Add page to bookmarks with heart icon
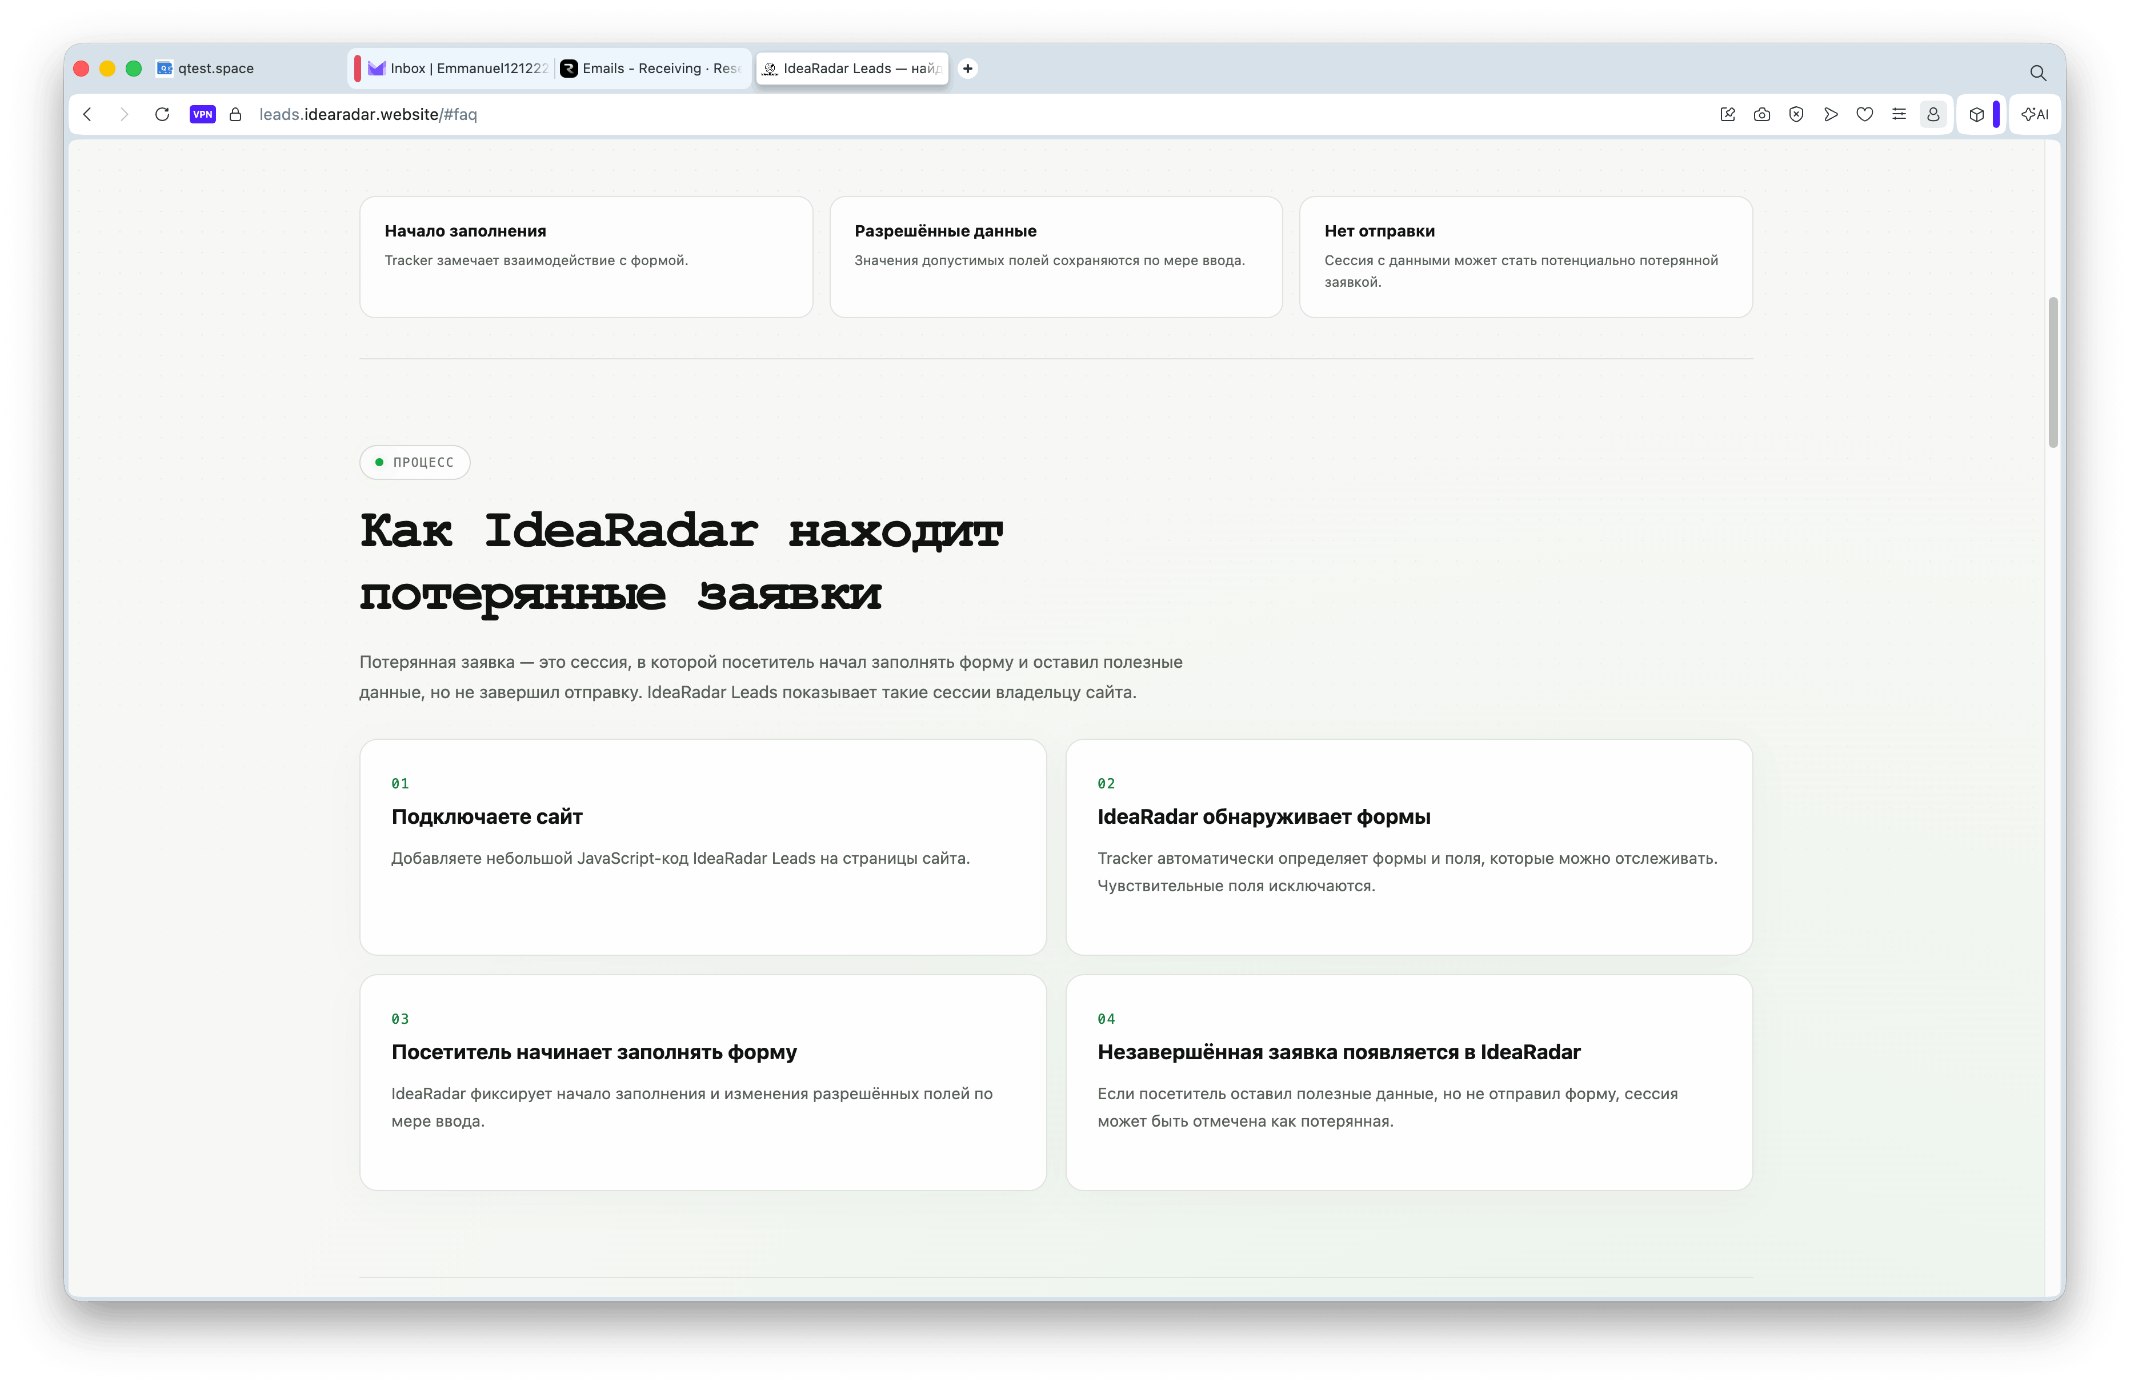2130x1386 pixels. (x=1864, y=114)
